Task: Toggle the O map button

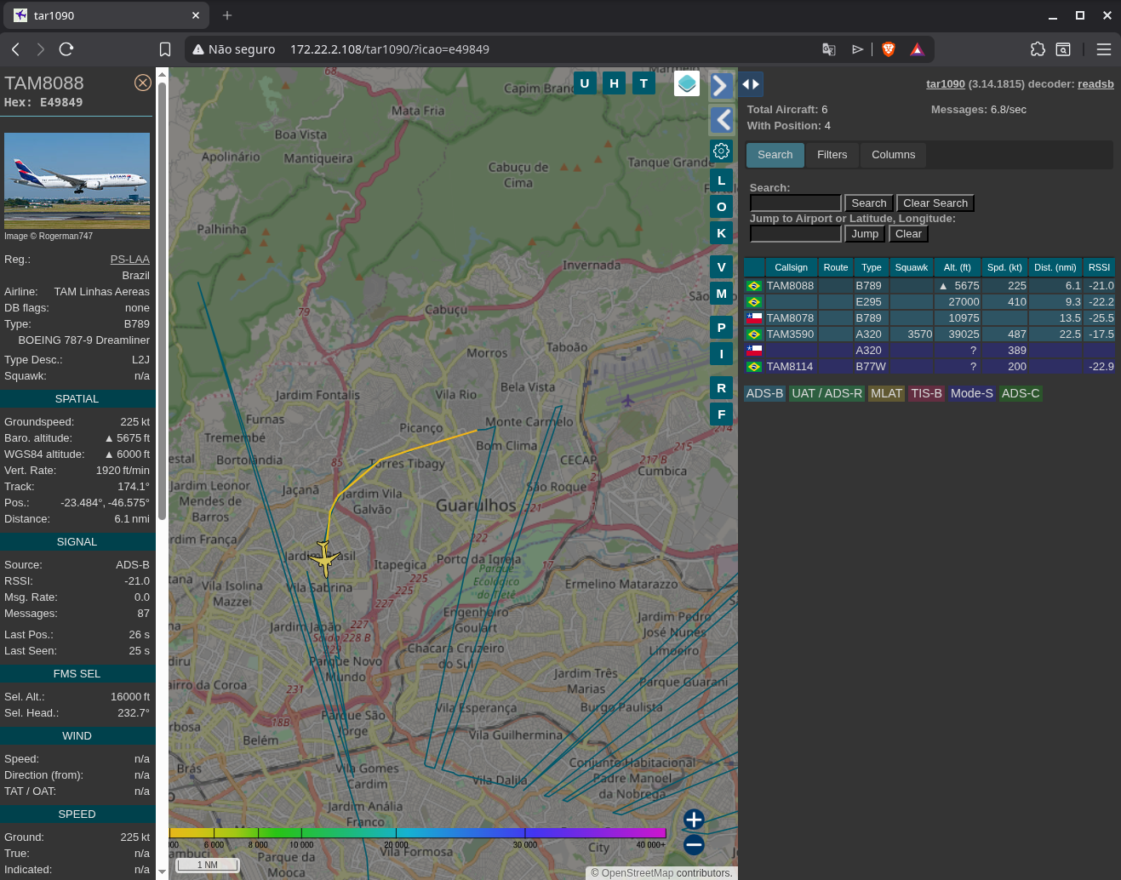Action: 721,207
